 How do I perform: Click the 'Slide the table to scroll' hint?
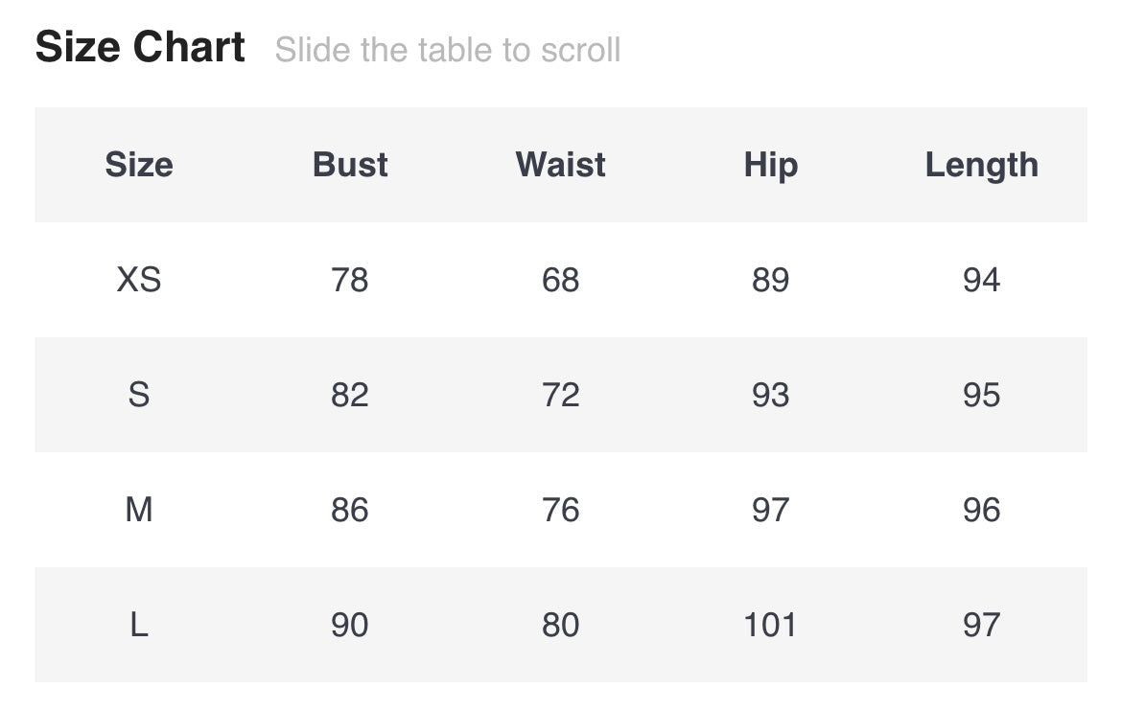448,50
